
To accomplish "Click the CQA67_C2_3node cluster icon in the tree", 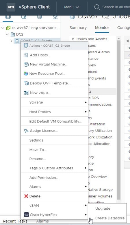I will pyautogui.click(x=17, y=41).
